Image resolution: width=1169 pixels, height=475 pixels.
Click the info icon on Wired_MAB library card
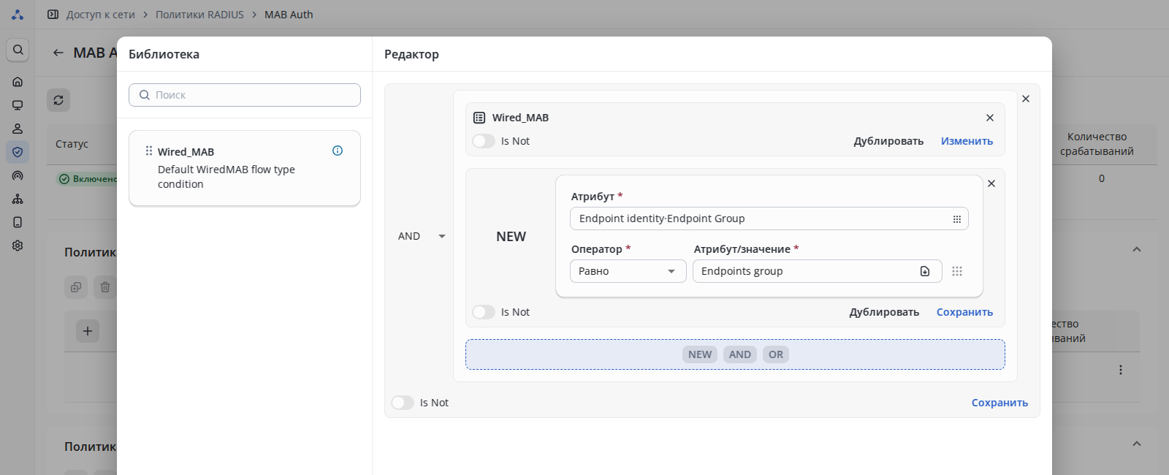coord(338,151)
